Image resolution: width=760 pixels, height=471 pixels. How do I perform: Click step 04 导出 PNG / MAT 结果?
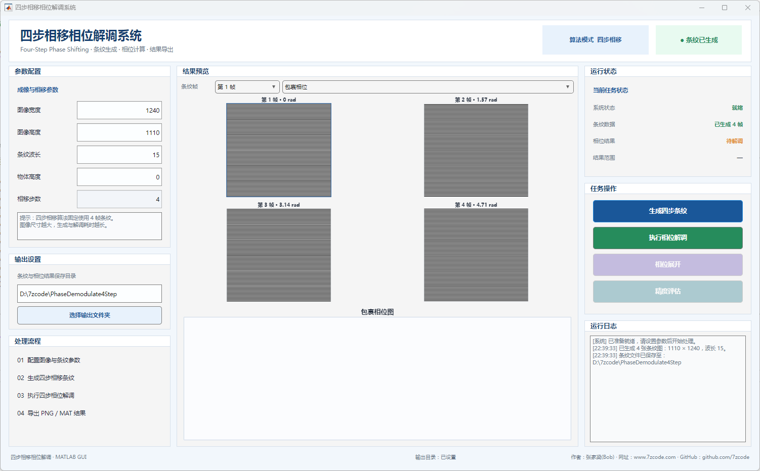click(52, 413)
